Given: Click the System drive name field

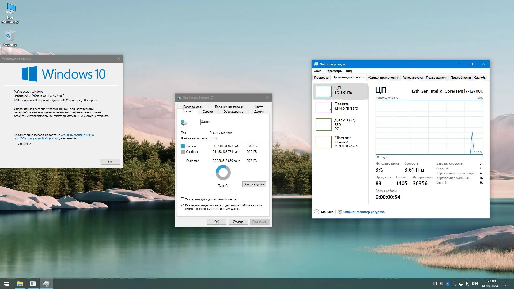Looking at the screenshot, I should (233, 122).
